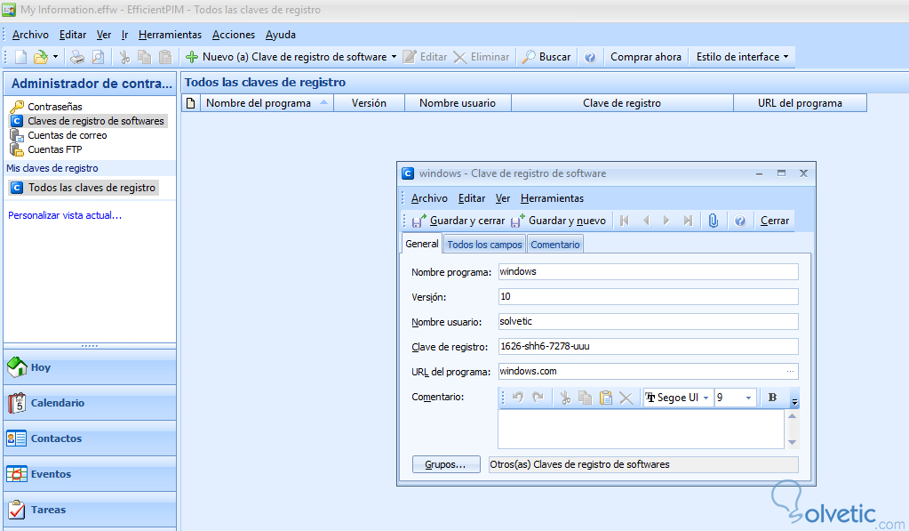Open Contactos section in sidebar
This screenshot has width=909, height=531.
89,438
